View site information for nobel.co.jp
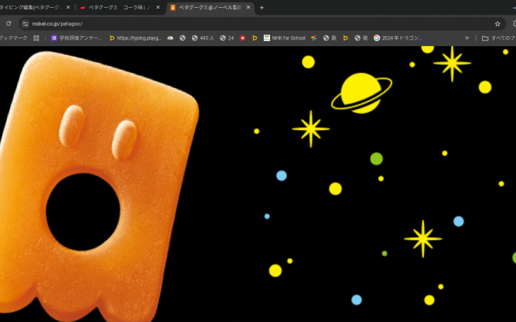This screenshot has width=516, height=322. click(26, 23)
